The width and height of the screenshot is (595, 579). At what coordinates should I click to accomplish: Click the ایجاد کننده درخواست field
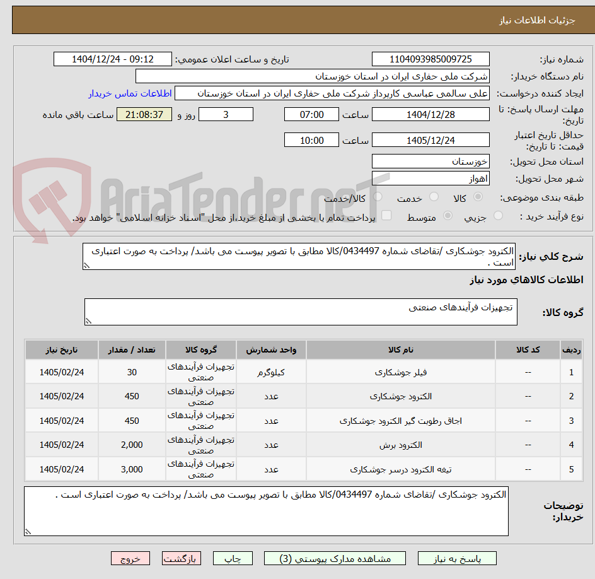332,93
